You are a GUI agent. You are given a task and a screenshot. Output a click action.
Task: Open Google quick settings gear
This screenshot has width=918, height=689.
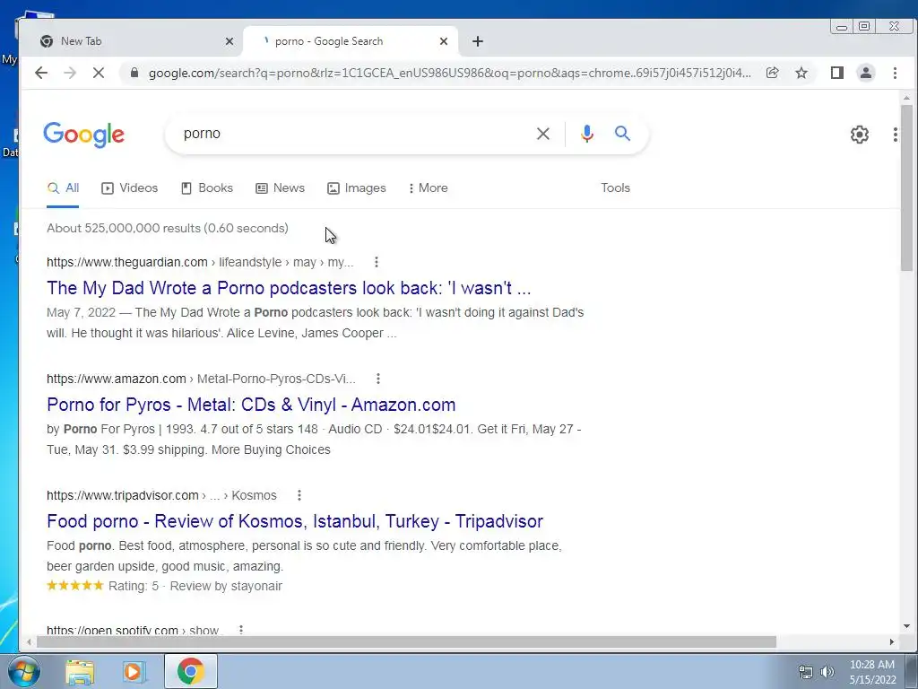[x=860, y=135]
